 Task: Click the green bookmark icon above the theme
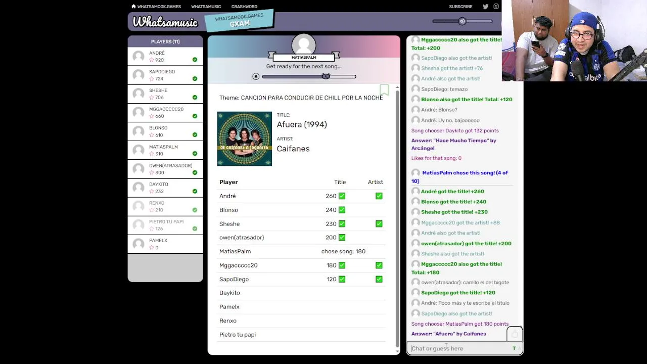click(384, 90)
